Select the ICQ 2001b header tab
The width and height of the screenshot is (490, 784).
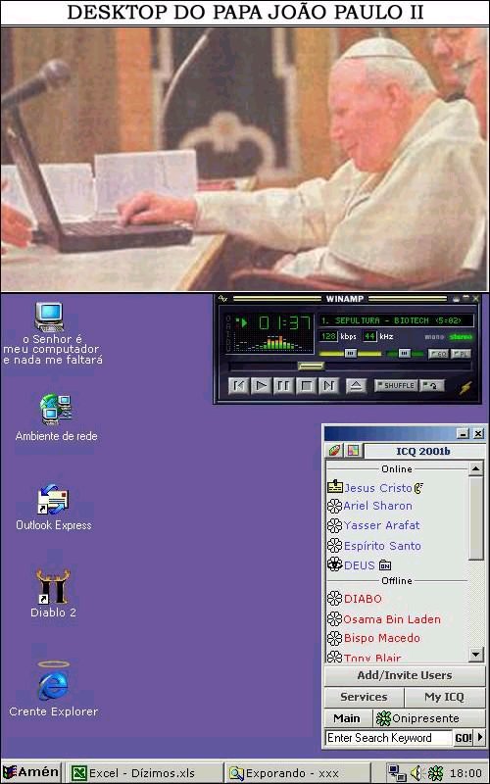point(423,452)
